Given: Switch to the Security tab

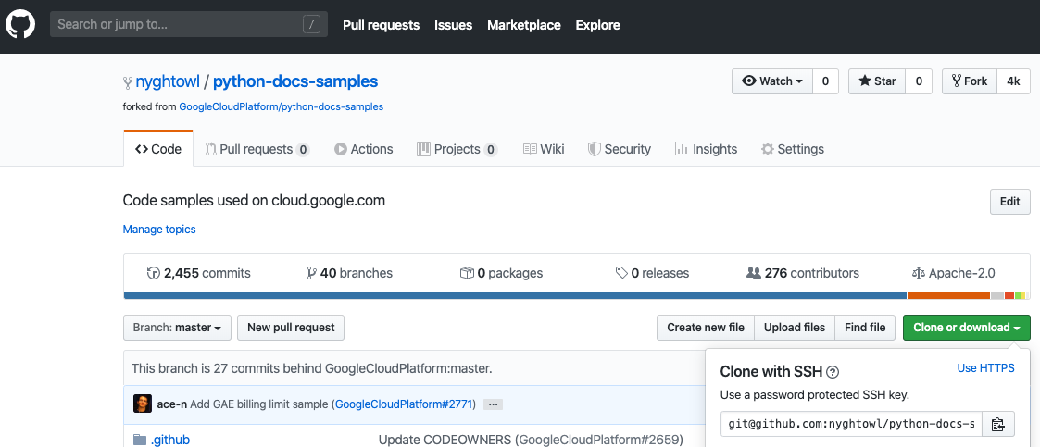Looking at the screenshot, I should [x=620, y=149].
